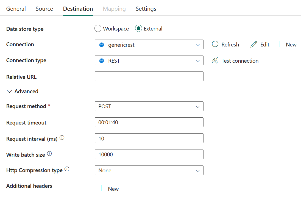Click the Http Compression type info icon

(x=67, y=169)
